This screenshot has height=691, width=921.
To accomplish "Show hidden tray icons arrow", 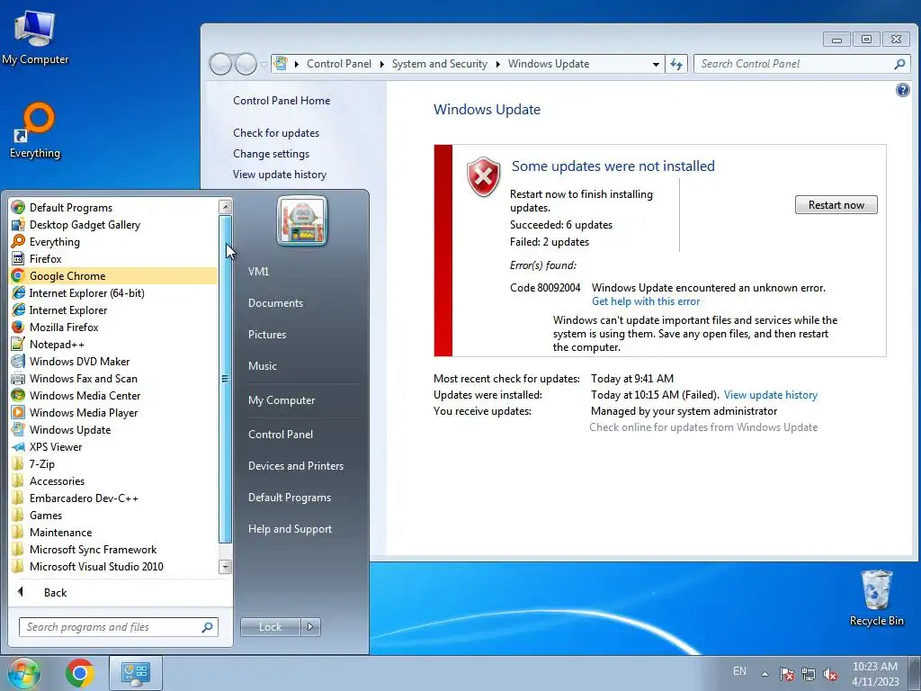I will pyautogui.click(x=765, y=674).
